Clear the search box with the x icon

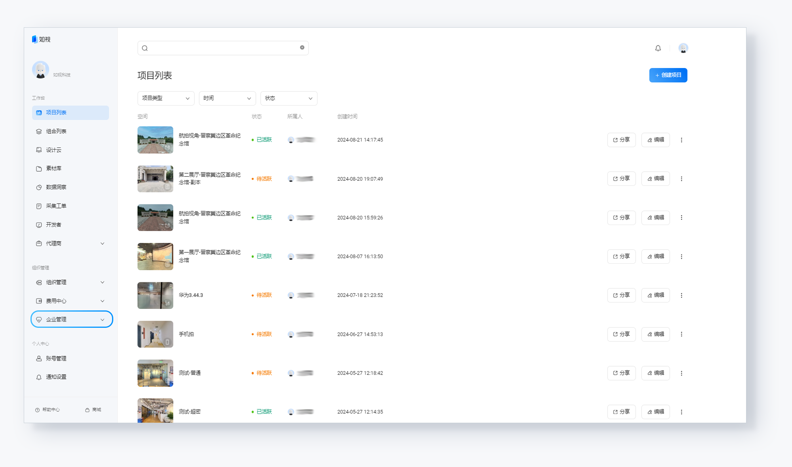tap(302, 47)
